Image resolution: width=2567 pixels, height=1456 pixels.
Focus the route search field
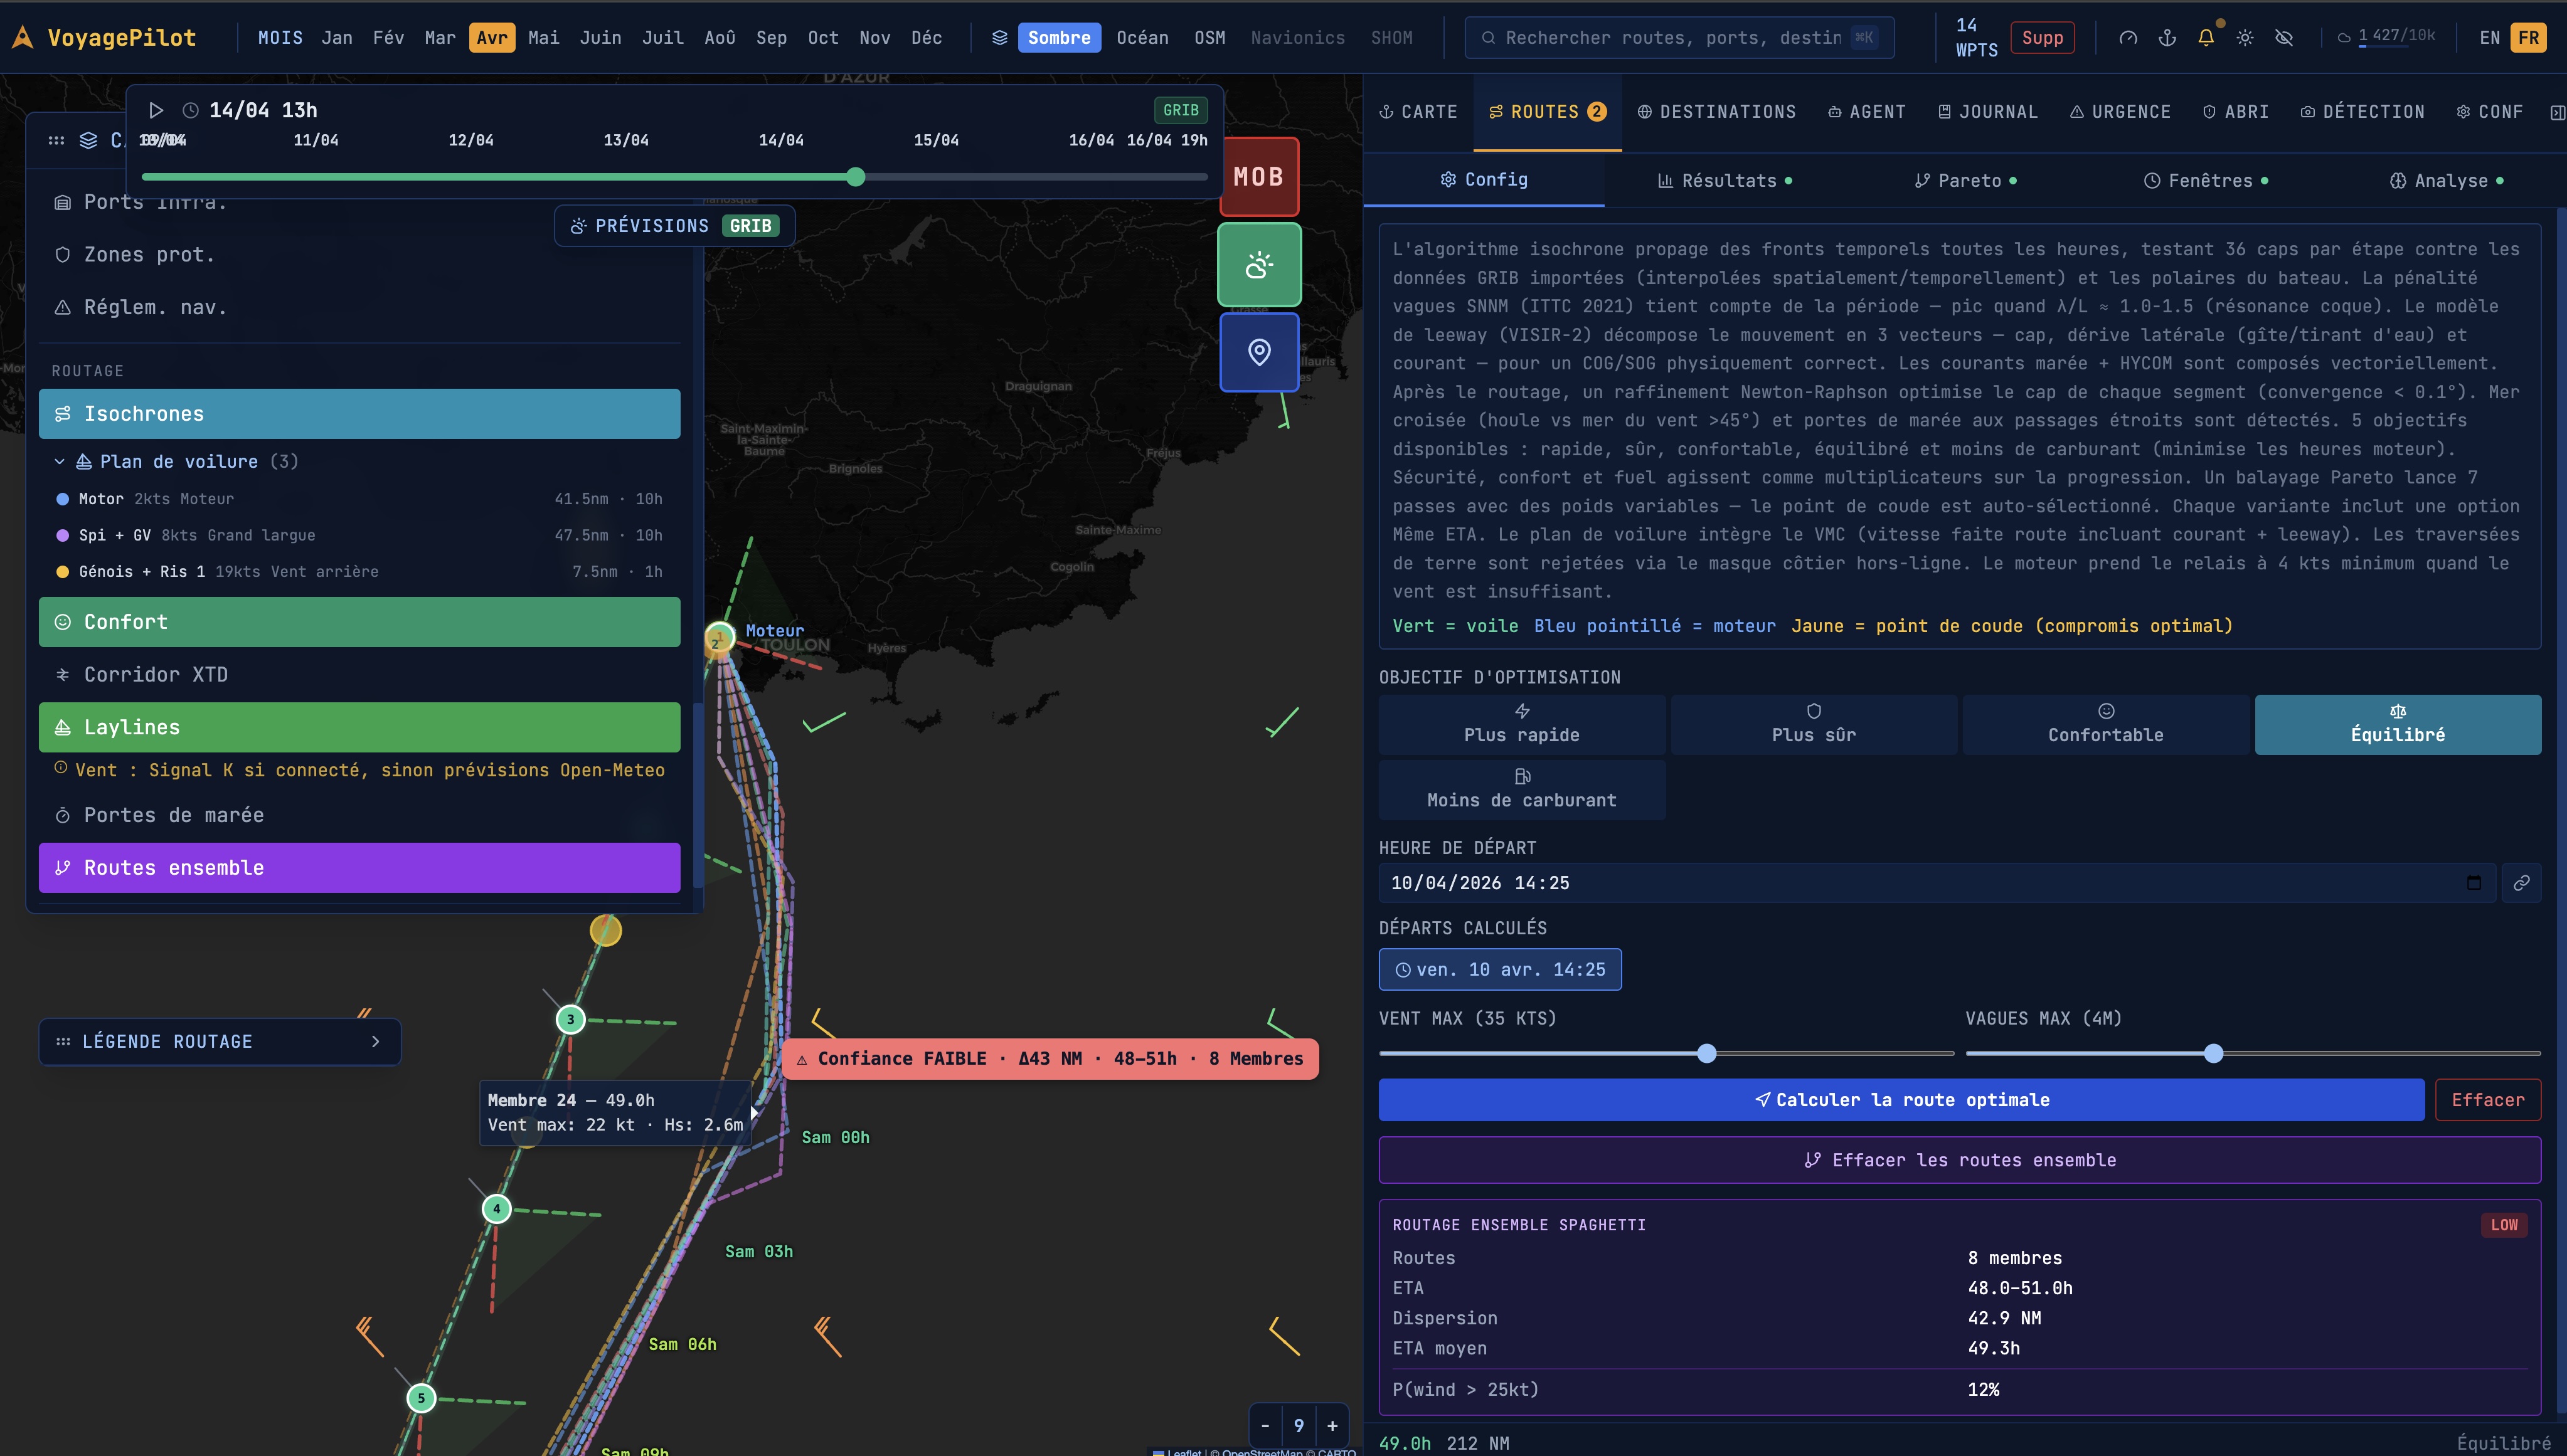[1680, 38]
